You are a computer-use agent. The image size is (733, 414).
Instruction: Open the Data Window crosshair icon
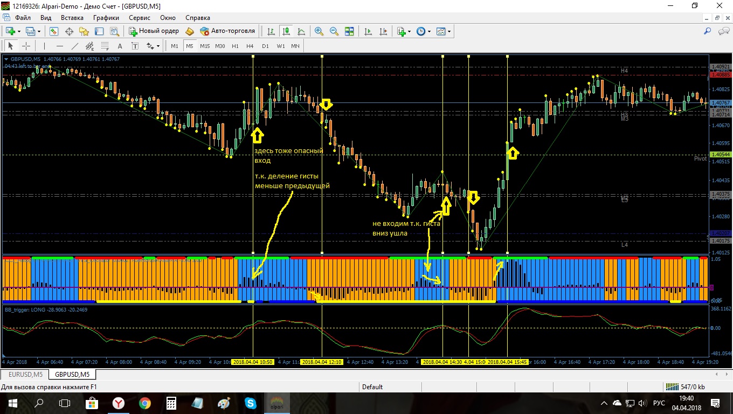69,31
